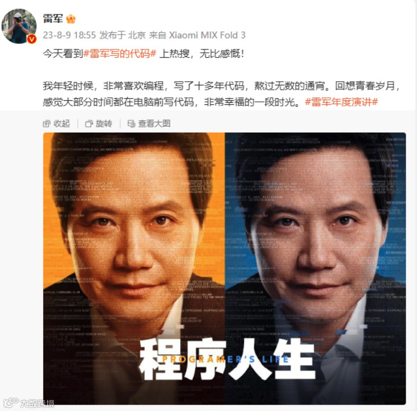Screen dimensions: 417x411
Task: Click the collapse icon beside 收起
Action: point(47,123)
